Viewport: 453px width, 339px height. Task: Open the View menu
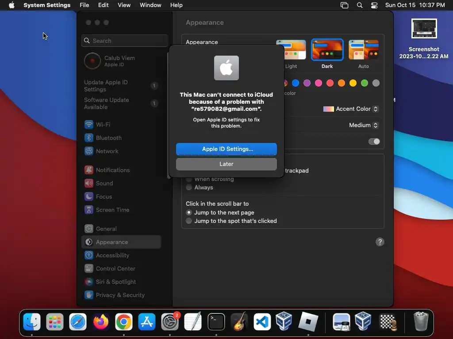(124, 5)
